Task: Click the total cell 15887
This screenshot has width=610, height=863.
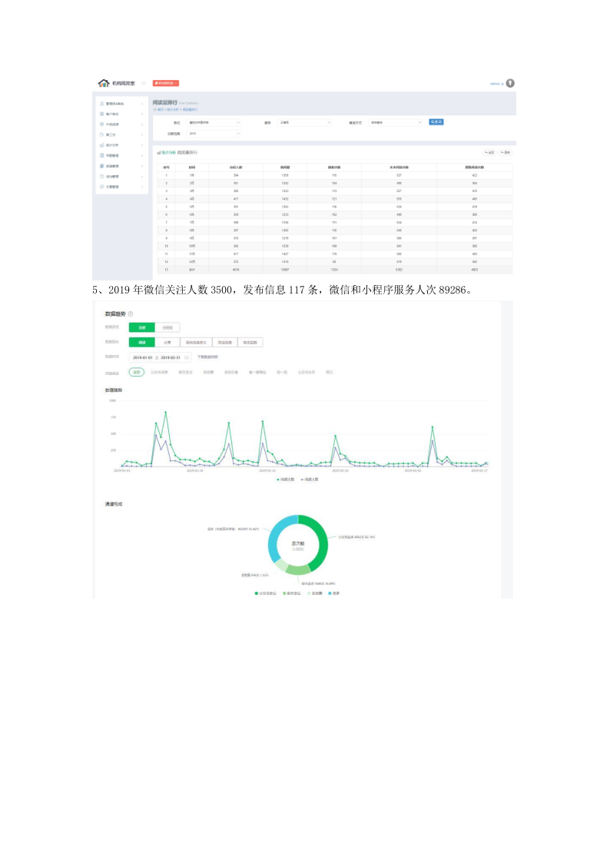Action: [285, 270]
